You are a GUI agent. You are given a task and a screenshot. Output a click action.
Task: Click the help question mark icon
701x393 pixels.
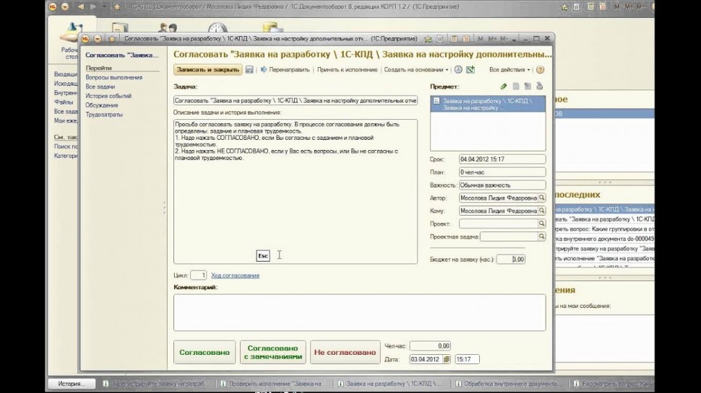point(540,70)
